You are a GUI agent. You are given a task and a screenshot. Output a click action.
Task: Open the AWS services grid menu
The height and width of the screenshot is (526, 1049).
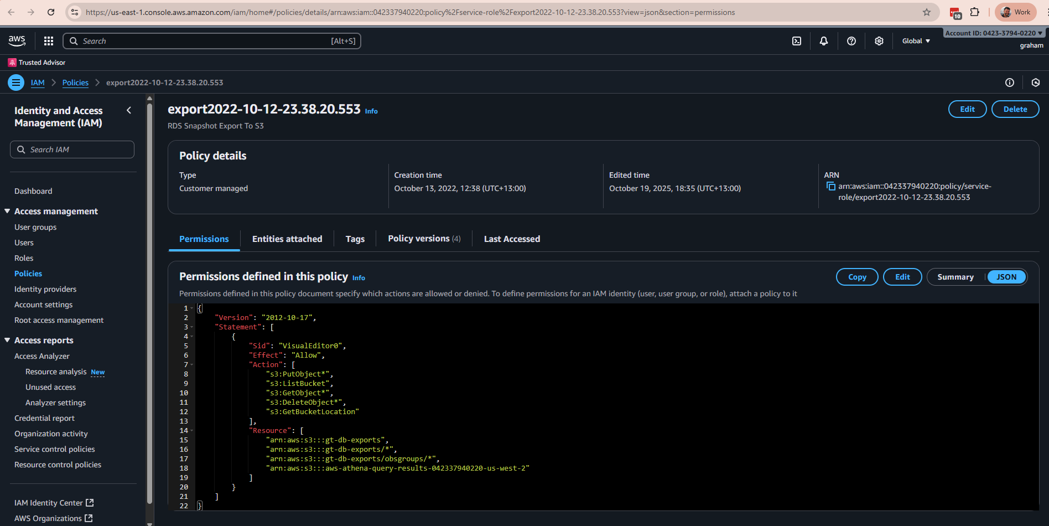[x=49, y=40]
